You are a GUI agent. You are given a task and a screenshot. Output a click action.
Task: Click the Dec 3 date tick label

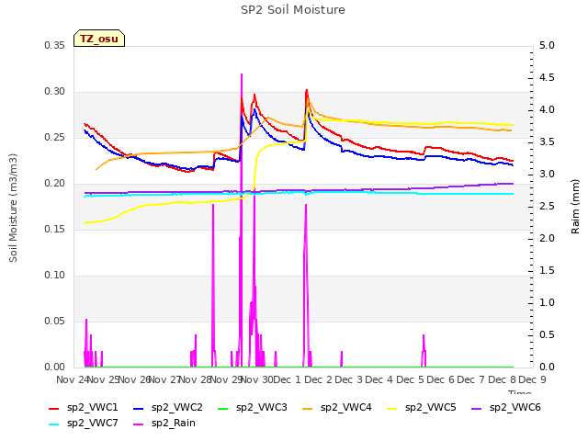[x=349, y=379]
